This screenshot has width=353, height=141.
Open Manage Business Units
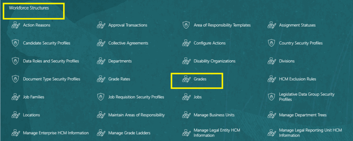214,115
